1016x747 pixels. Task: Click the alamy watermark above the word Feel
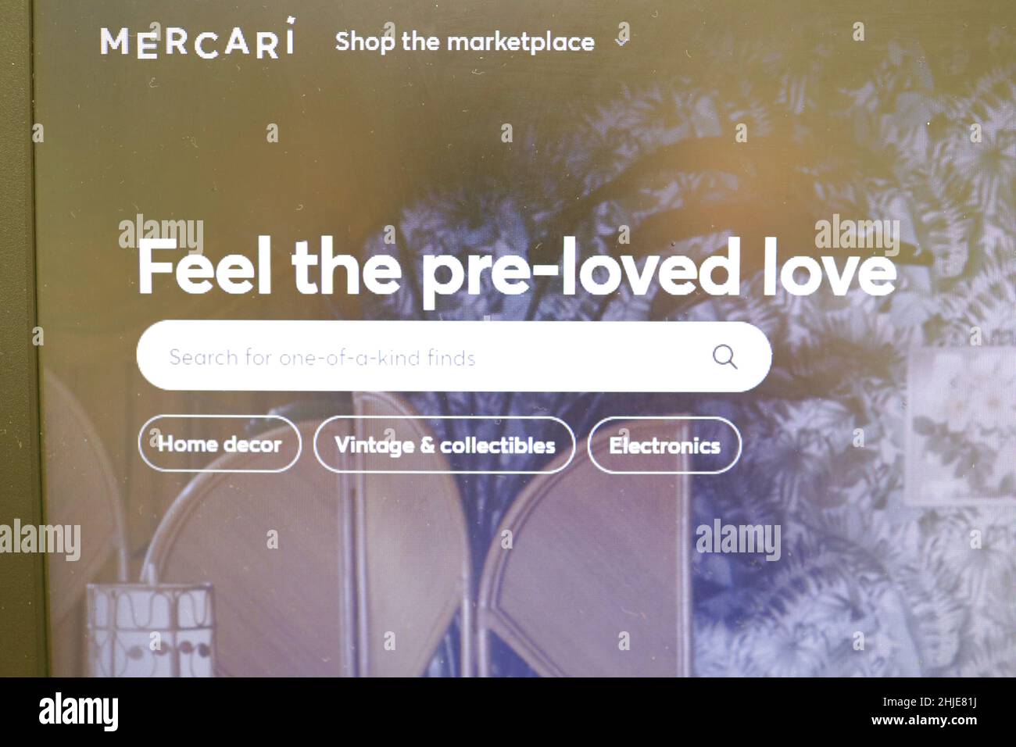coord(161,234)
